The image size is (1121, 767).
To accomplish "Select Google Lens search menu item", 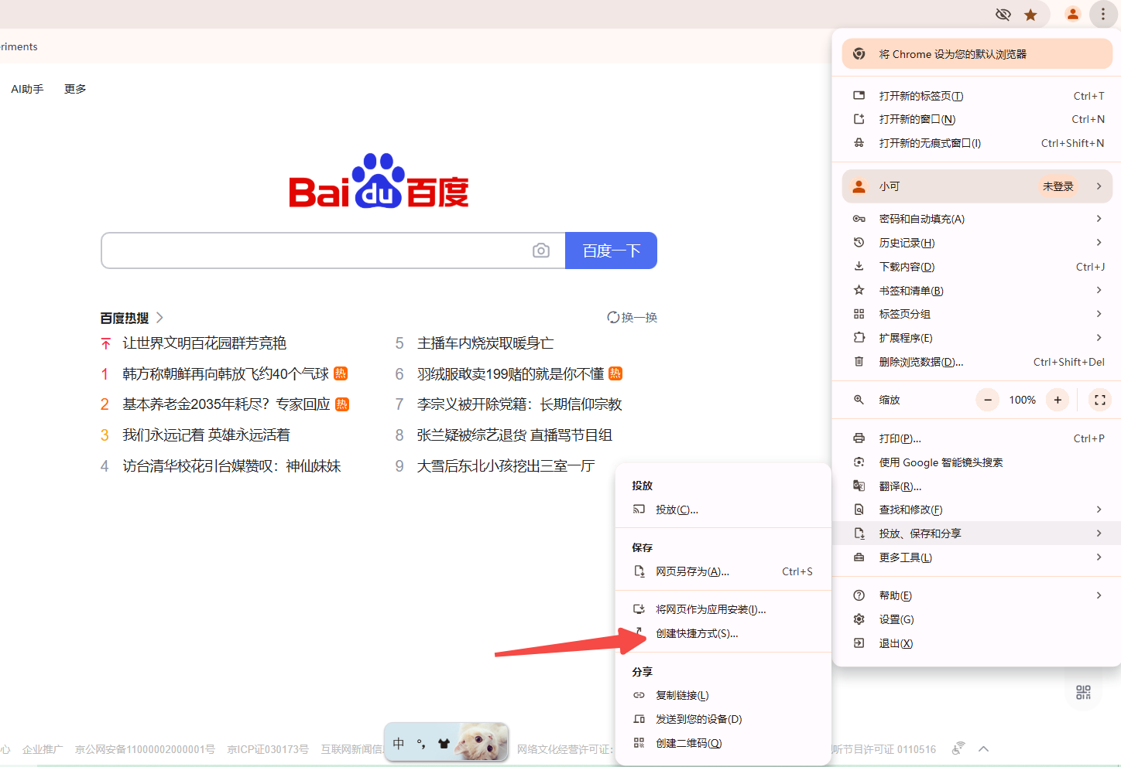I will (x=977, y=462).
